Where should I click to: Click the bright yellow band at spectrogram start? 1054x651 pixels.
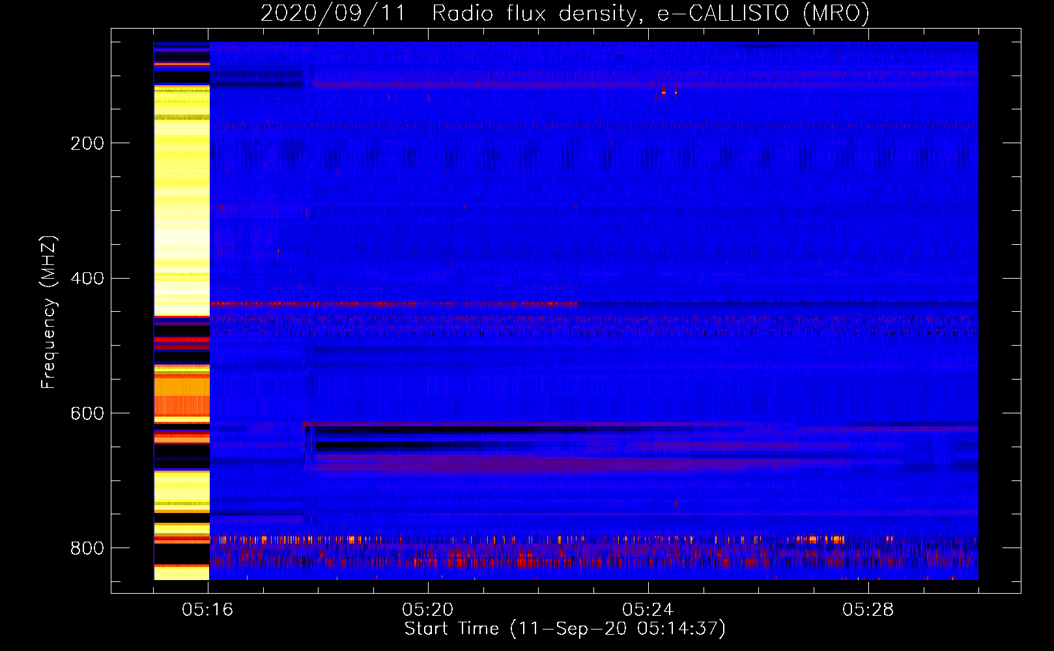pyautogui.click(x=182, y=201)
